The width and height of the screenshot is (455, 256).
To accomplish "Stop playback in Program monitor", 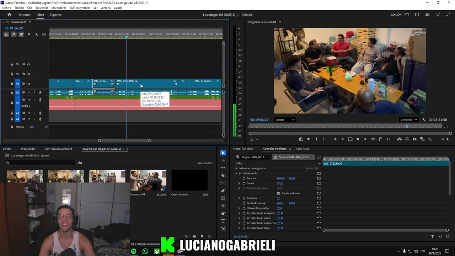I will point(358,139).
